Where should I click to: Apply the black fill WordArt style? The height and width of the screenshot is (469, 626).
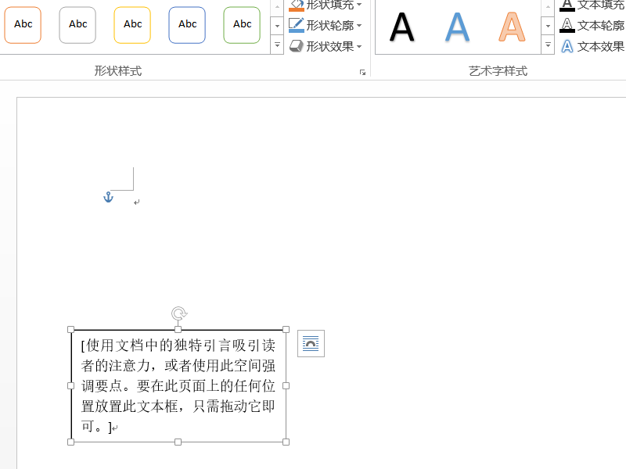click(401, 27)
